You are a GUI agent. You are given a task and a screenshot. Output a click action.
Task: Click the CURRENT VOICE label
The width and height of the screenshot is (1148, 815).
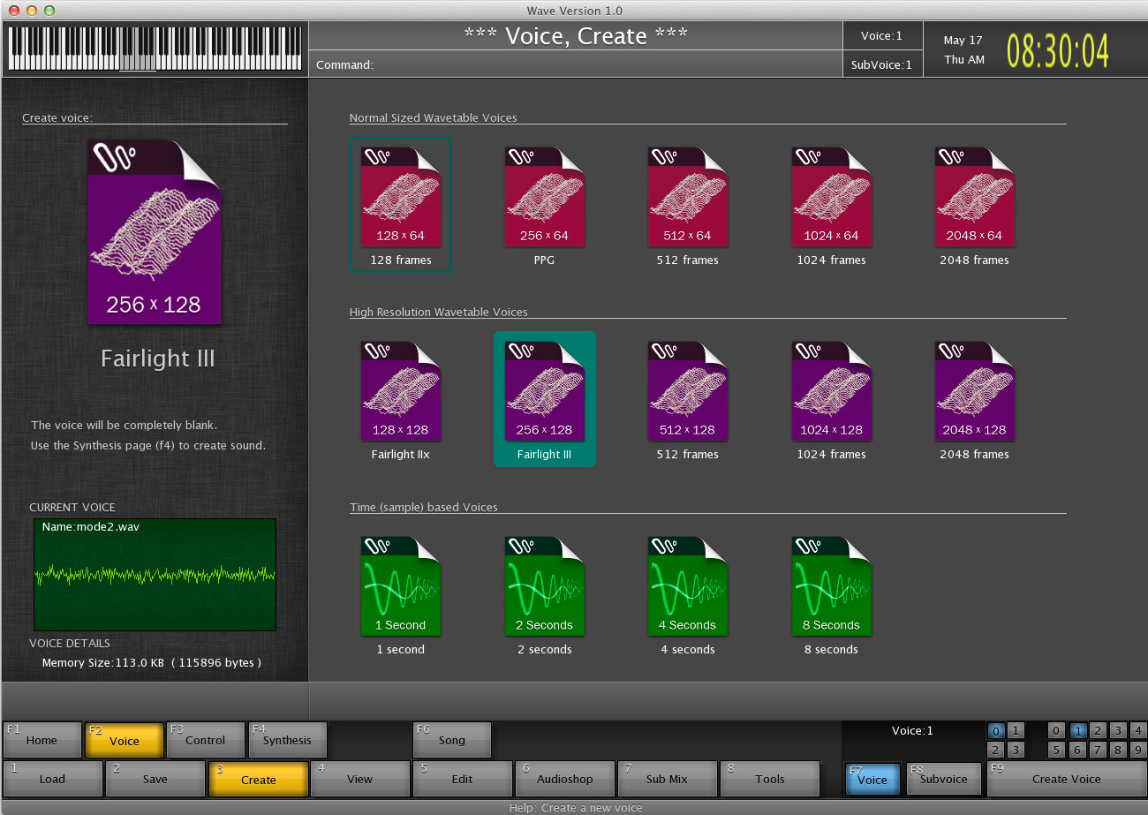(72, 507)
